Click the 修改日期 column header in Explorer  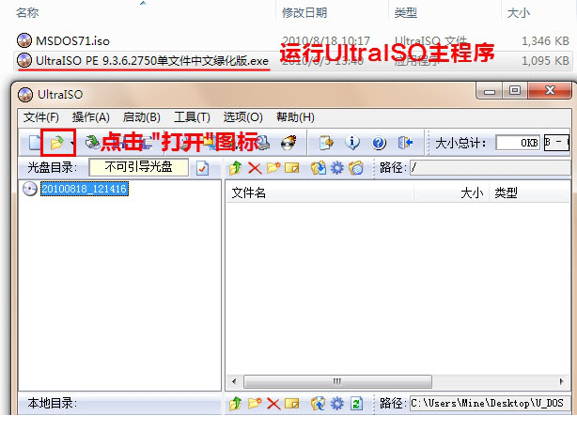[x=304, y=13]
